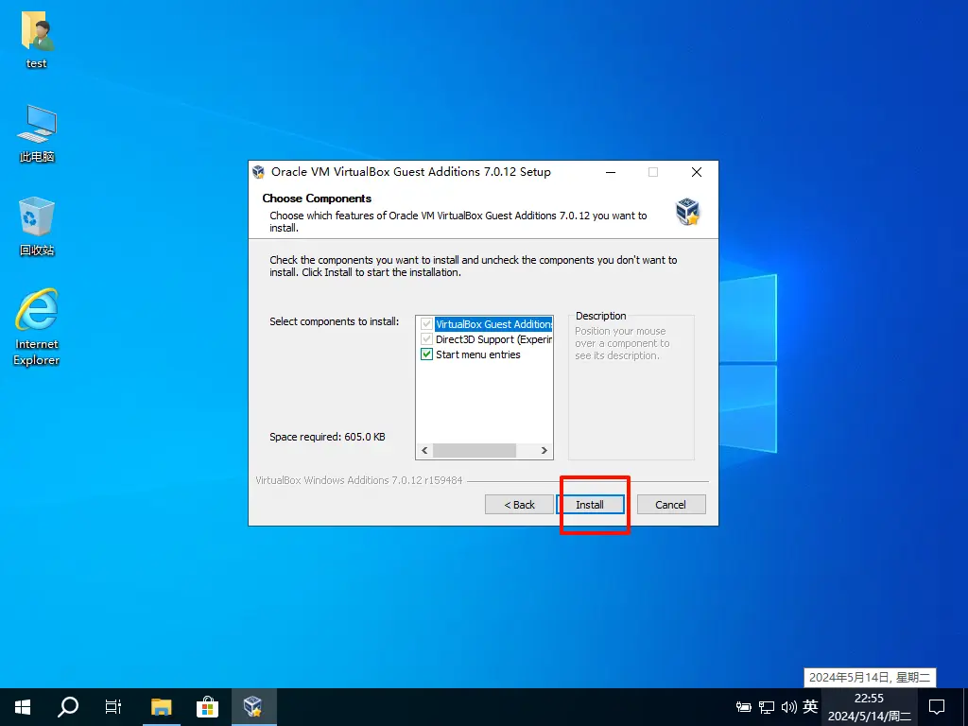Click the VirtualBox setup taskbar icon
Image resolution: width=968 pixels, height=726 pixels.
(253, 707)
